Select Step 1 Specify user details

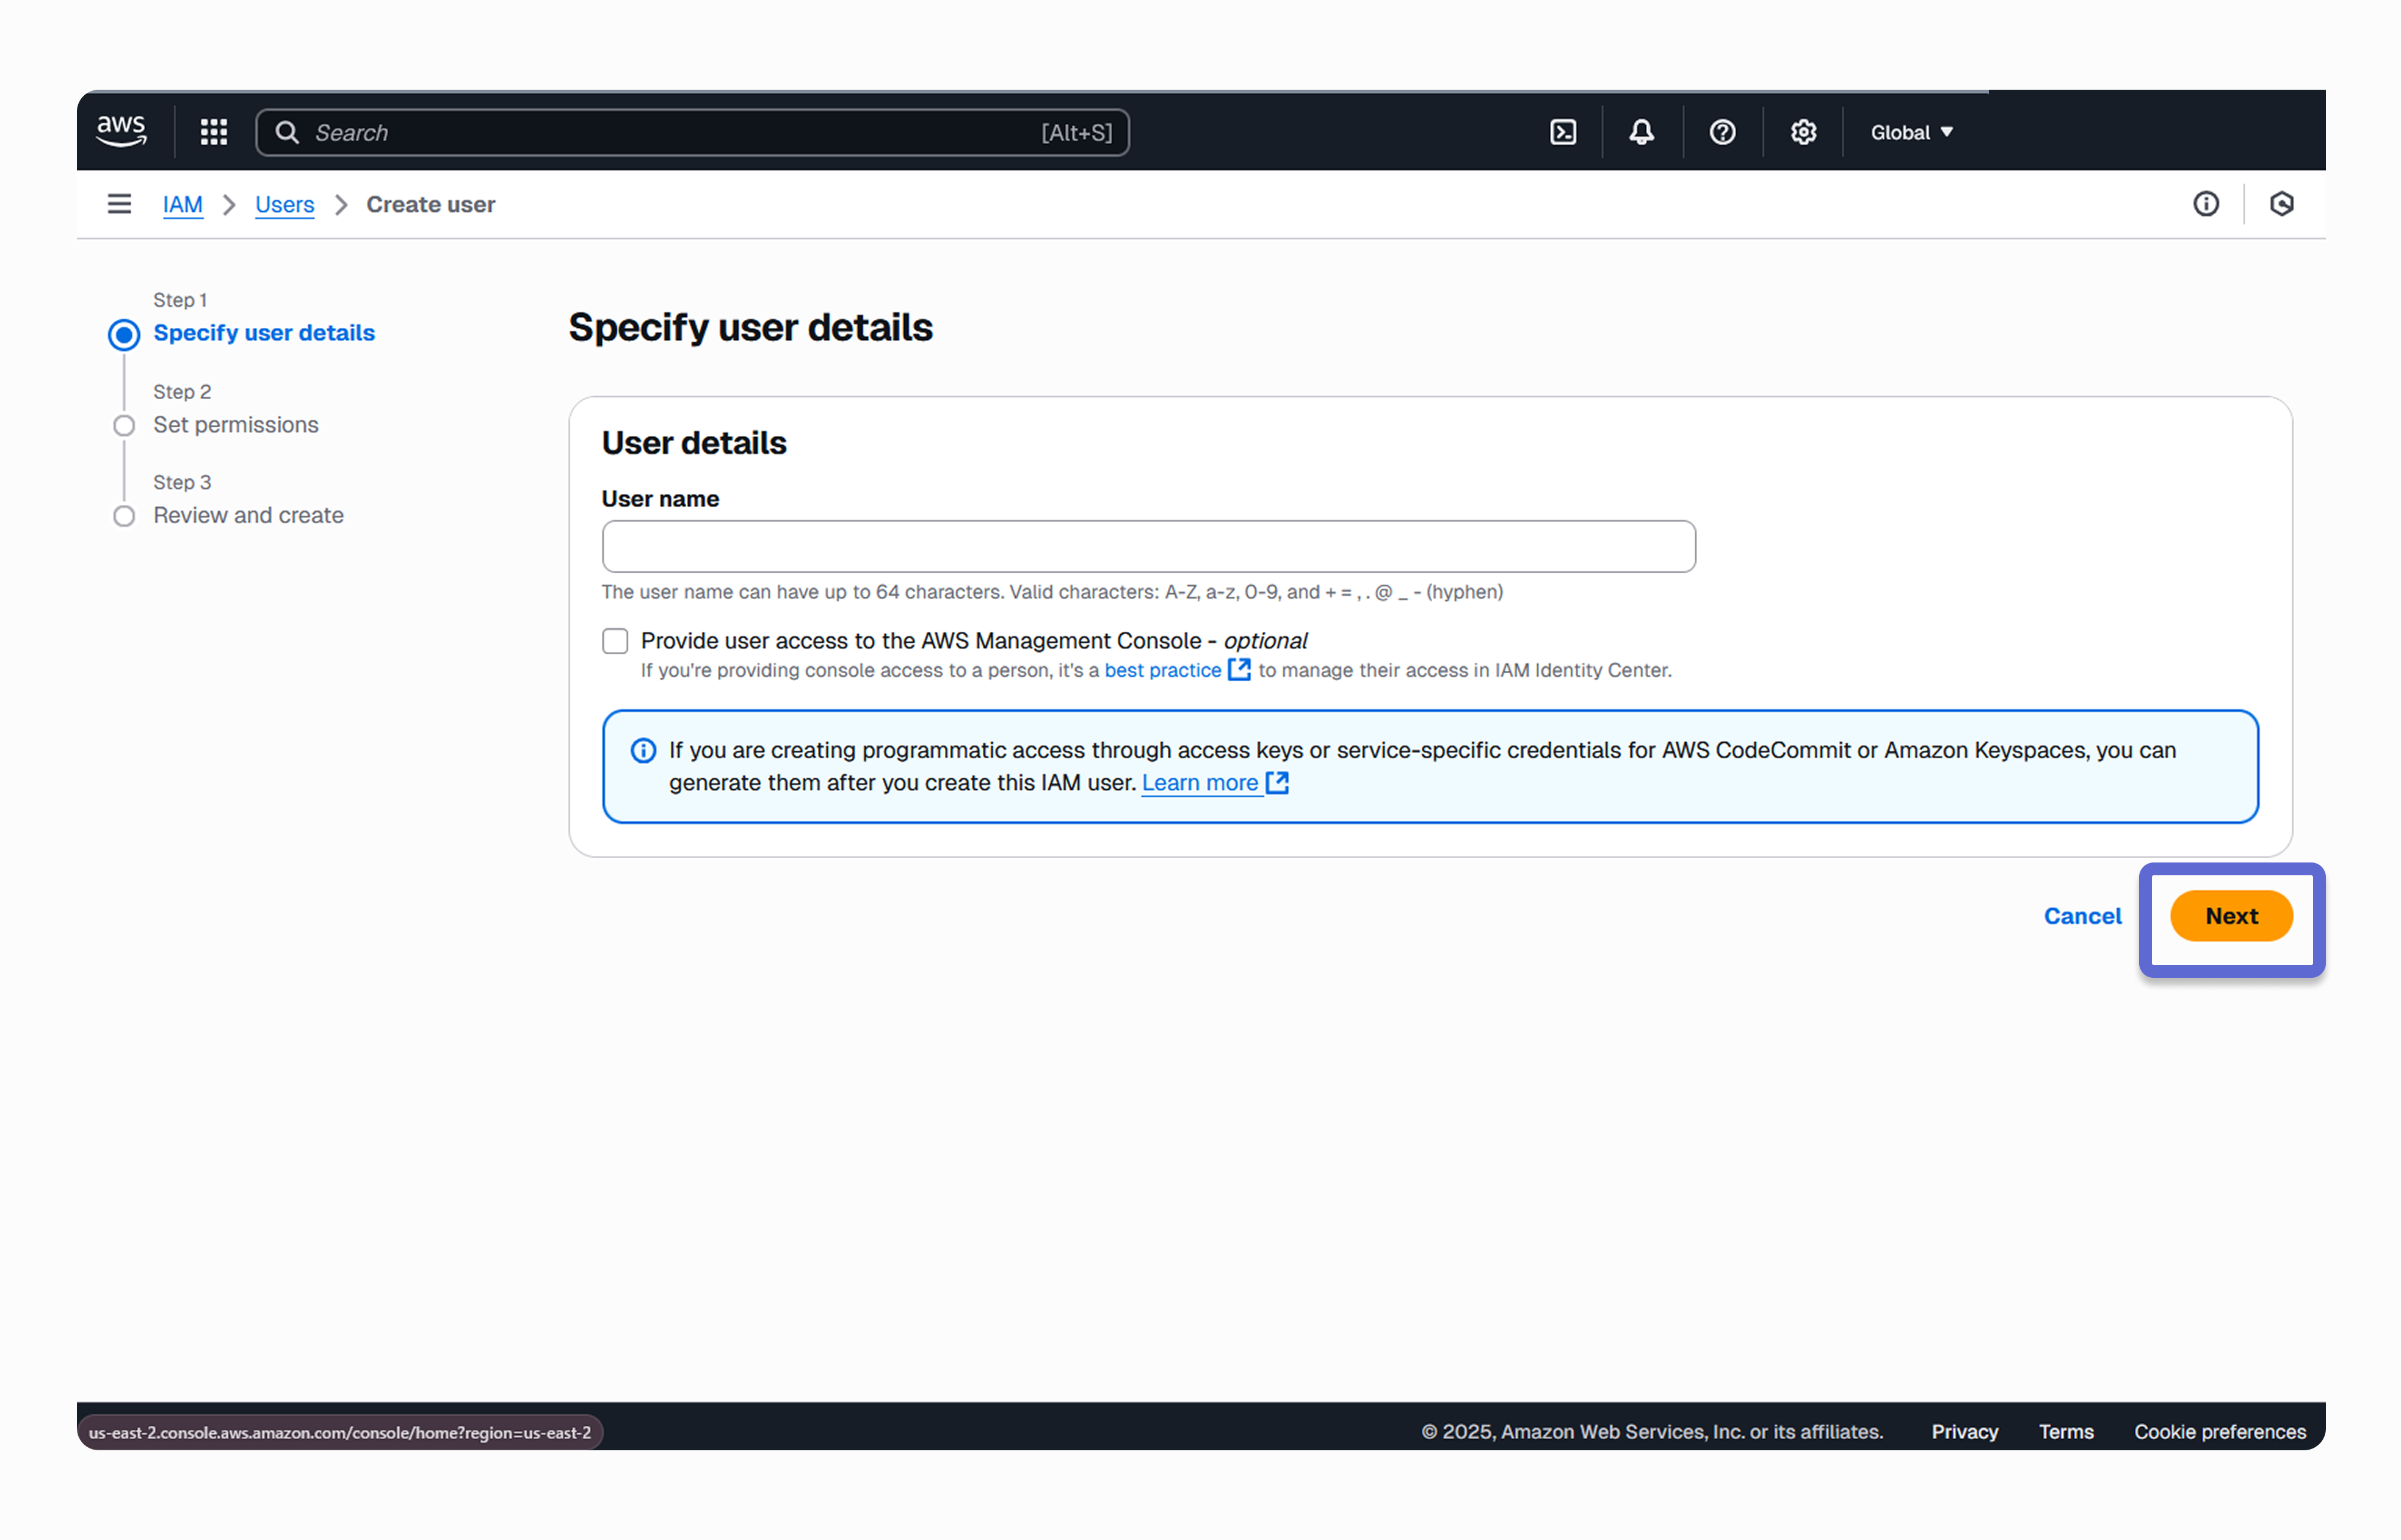click(264, 333)
